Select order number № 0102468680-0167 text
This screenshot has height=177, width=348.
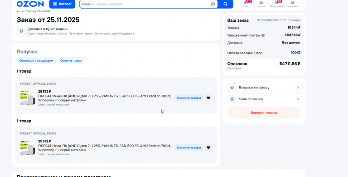271,20
